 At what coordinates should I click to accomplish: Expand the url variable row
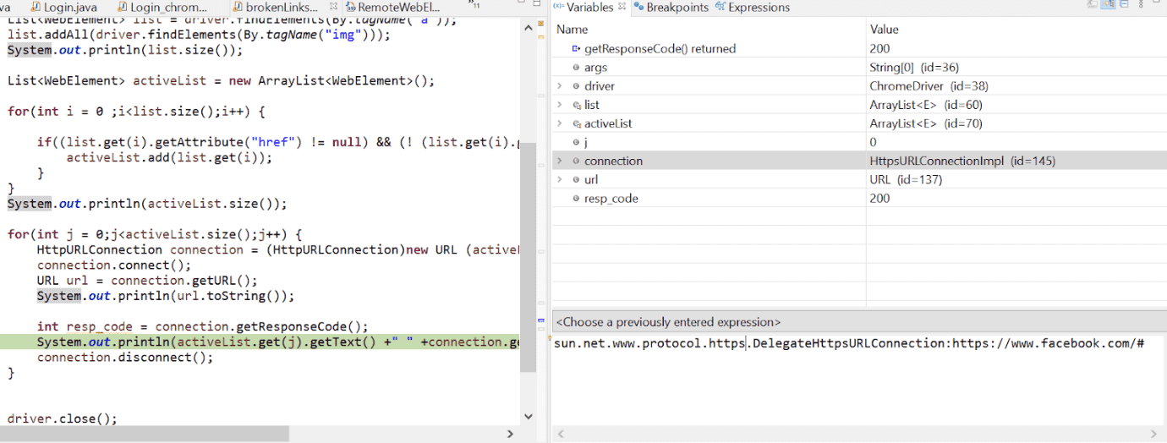pyautogui.click(x=559, y=179)
